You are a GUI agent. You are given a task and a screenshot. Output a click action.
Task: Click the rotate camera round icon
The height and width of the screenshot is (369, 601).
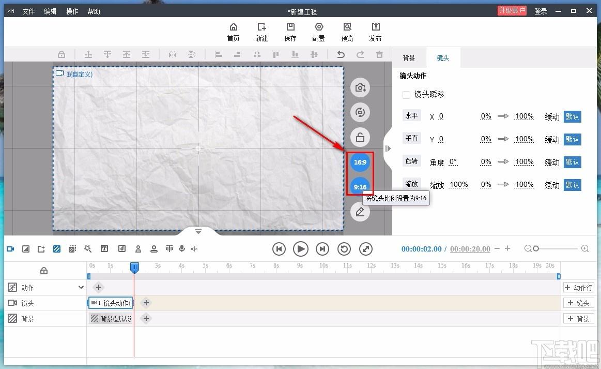tap(360, 112)
